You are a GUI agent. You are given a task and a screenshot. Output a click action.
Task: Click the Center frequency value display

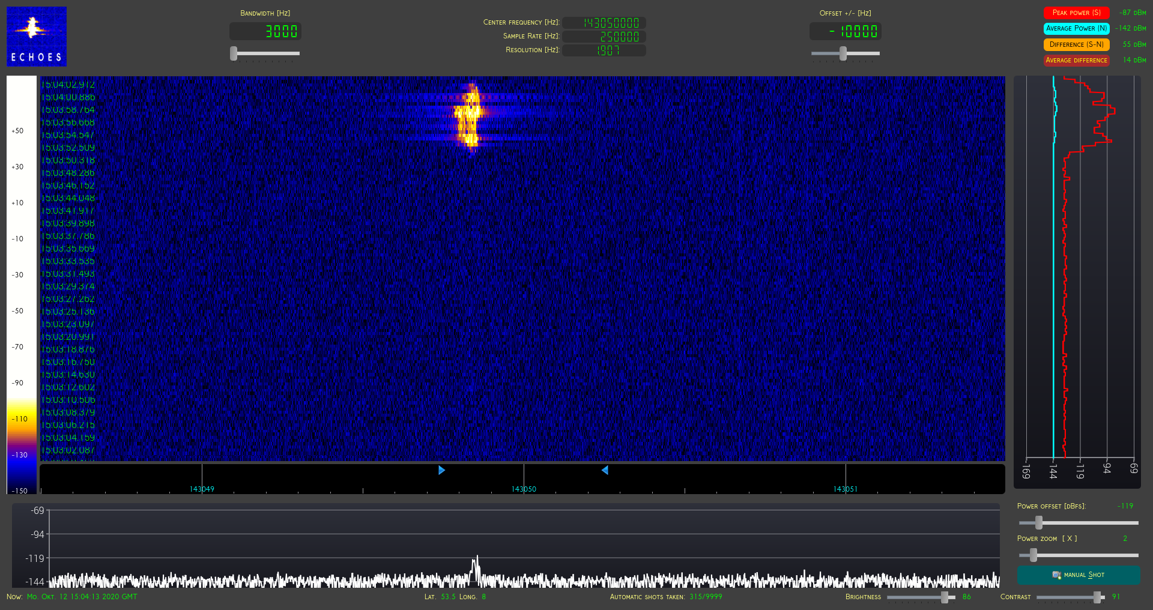pyautogui.click(x=604, y=23)
